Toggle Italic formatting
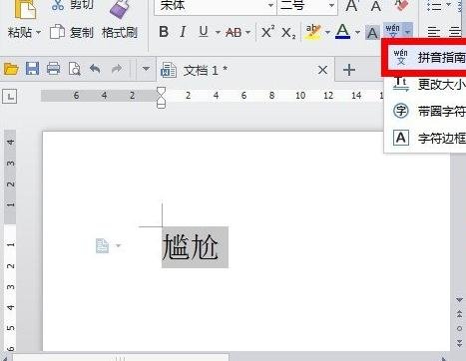Image resolution: width=466 pixels, height=361 pixels. [x=183, y=32]
